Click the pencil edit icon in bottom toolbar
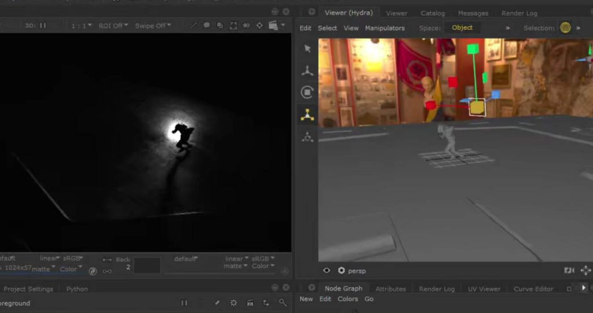This screenshot has height=313, width=593. click(x=217, y=303)
